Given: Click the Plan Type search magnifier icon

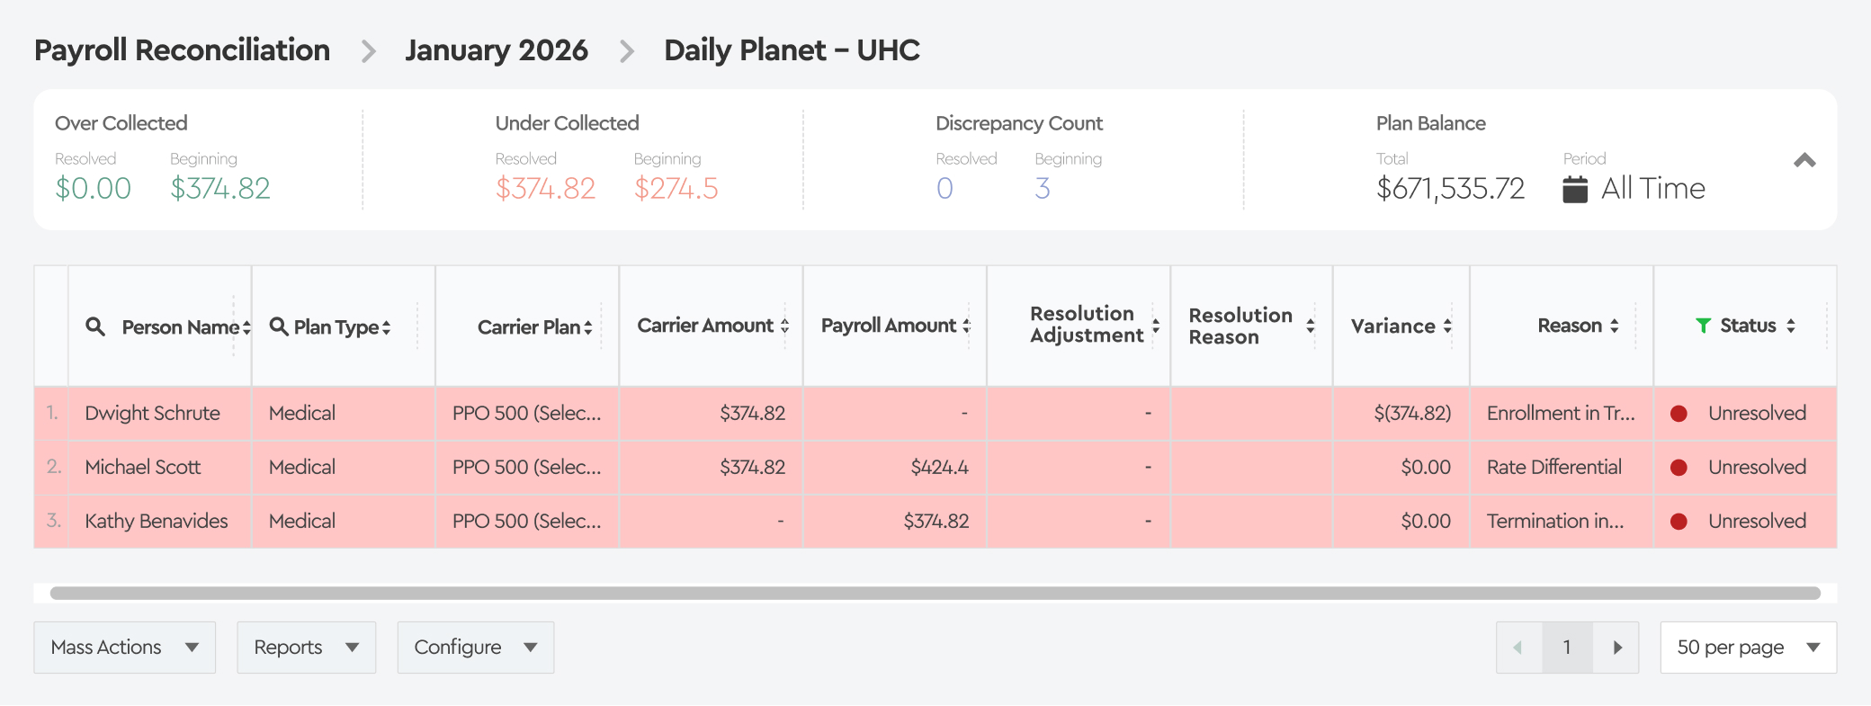Looking at the screenshot, I should click(279, 326).
